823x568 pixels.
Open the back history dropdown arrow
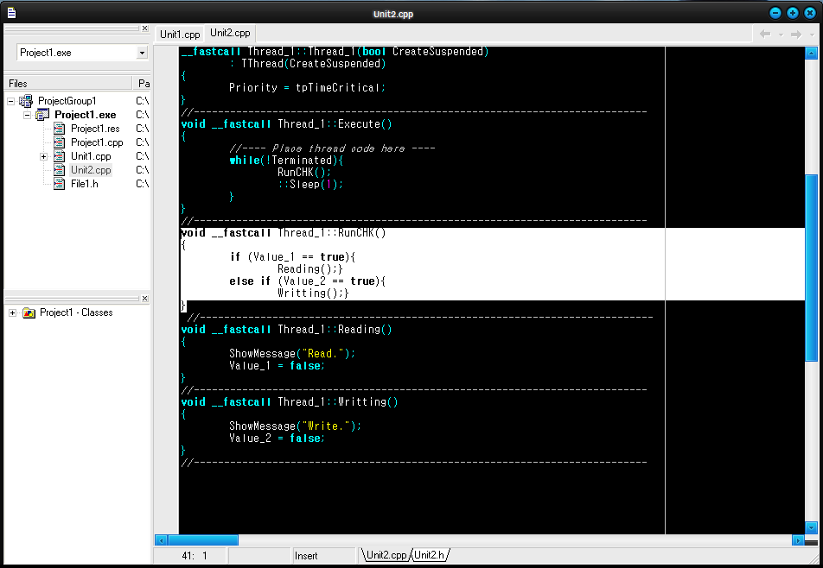point(781,35)
